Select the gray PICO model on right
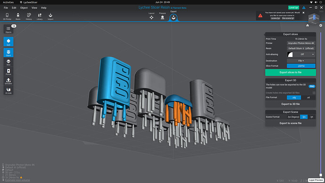The image size is (325, 183). tap(202, 100)
